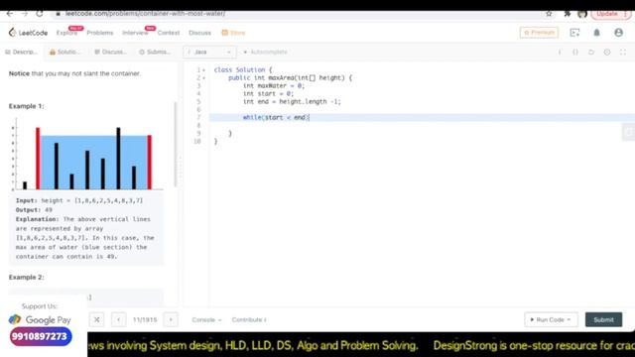Switch to the Description tab
Screen dimensions: 635x357
pyautogui.click(x=21, y=52)
